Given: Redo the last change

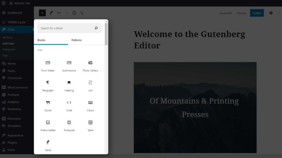Looking at the screenshot, I should [x=67, y=13].
